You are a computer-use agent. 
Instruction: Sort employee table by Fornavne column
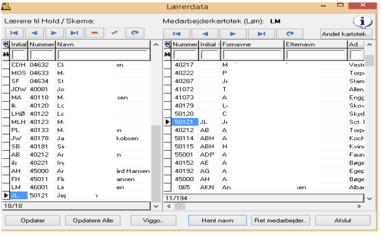(252, 44)
